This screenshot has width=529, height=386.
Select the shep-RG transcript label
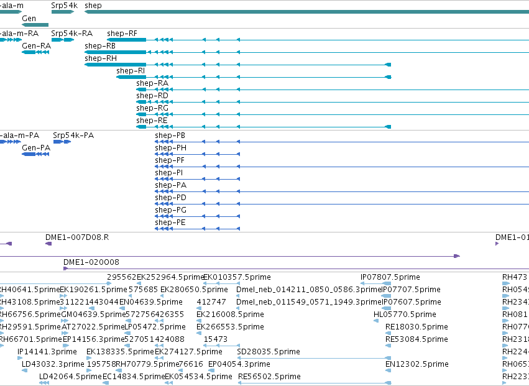click(152, 108)
